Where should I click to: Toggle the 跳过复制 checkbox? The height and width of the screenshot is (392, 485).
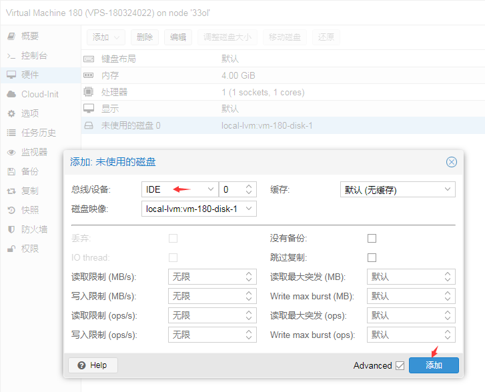click(372, 257)
